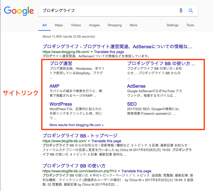Open the first result title ブロギングライフ - ブログサイト運営関連
The height and width of the screenshot is (191, 213).
tap(117, 46)
